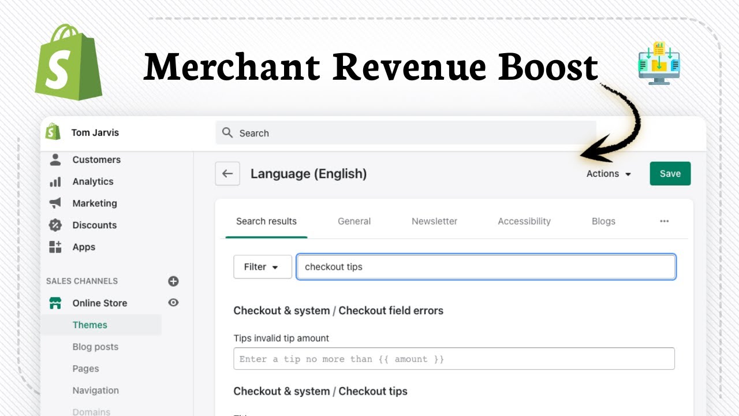Open Customers in the sidebar
This screenshot has height=416, width=739.
pos(96,159)
